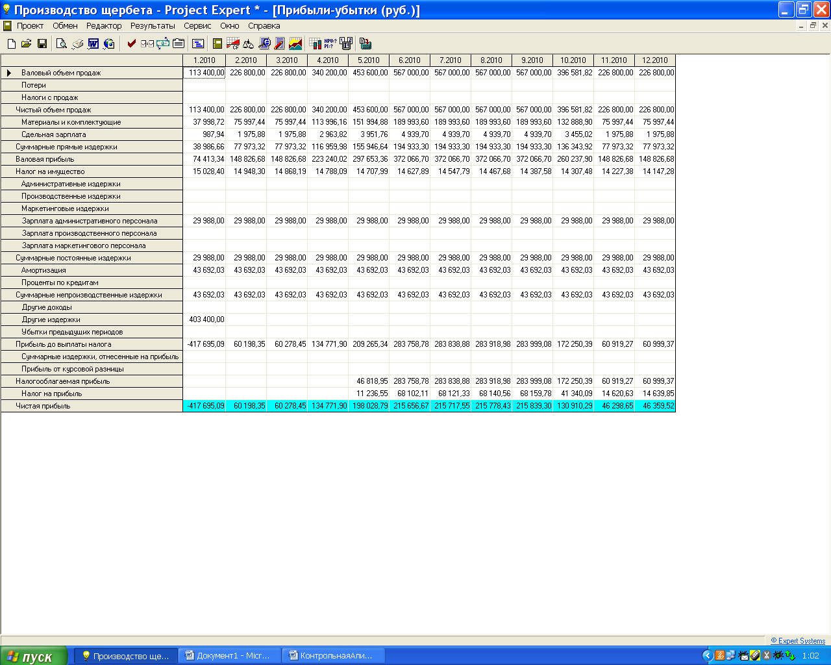This screenshot has height=665, width=831.
Task: Click the 396 581,82 cell in Валовый объем продаж row
Action: (574, 73)
